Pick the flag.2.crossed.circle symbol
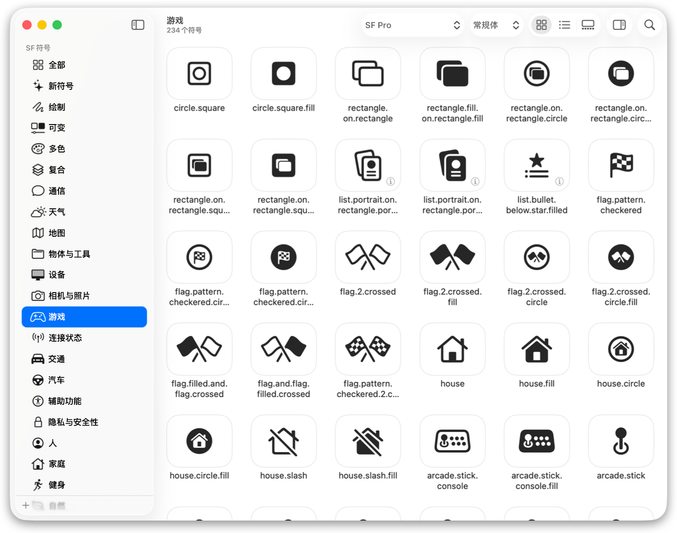Viewport: 677px width, 533px height. (537, 257)
